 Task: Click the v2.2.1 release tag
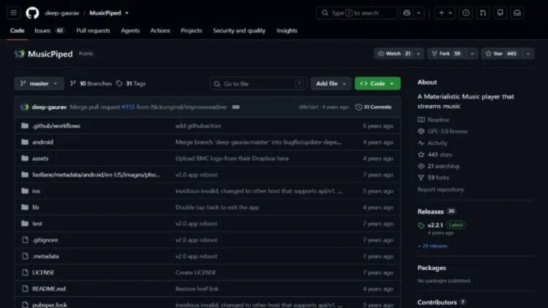(435, 226)
